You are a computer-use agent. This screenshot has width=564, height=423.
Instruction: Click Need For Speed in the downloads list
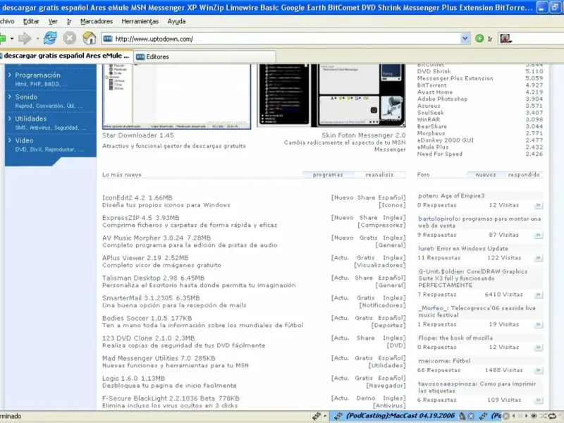pos(439,154)
